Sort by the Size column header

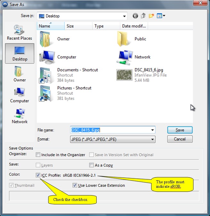[78, 26]
